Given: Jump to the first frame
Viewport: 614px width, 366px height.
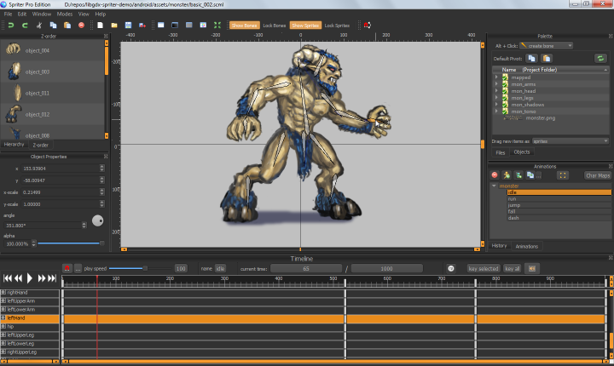Looking at the screenshot, I should click(x=7, y=278).
